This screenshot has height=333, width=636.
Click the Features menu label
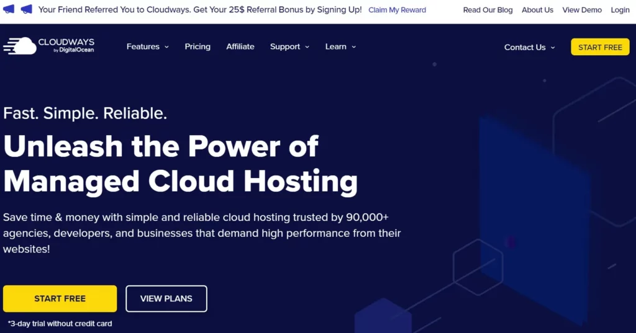[143, 47]
